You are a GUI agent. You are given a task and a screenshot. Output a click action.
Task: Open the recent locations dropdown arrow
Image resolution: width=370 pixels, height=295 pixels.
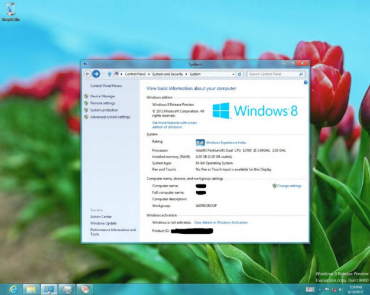pos(103,74)
